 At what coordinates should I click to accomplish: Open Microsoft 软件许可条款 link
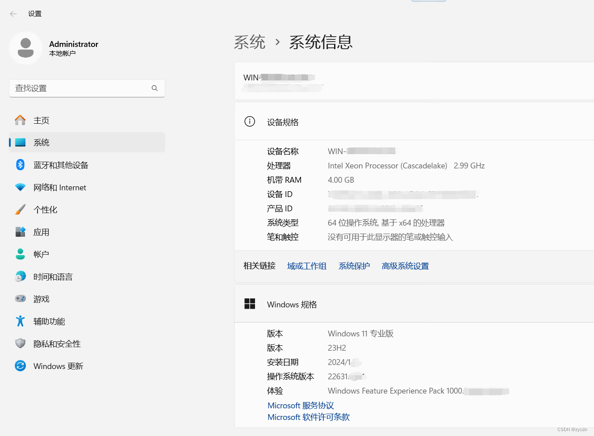[x=309, y=417]
